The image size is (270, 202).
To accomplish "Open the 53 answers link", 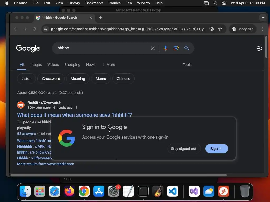I will pos(27,134).
